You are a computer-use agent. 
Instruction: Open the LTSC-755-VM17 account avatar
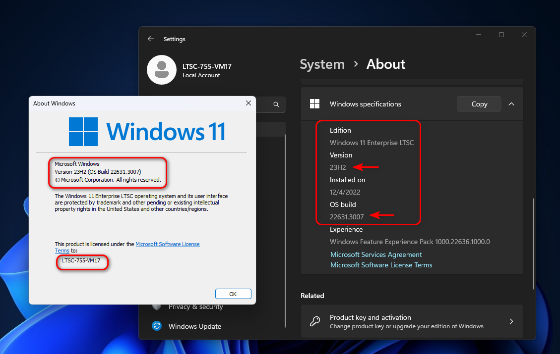click(162, 70)
